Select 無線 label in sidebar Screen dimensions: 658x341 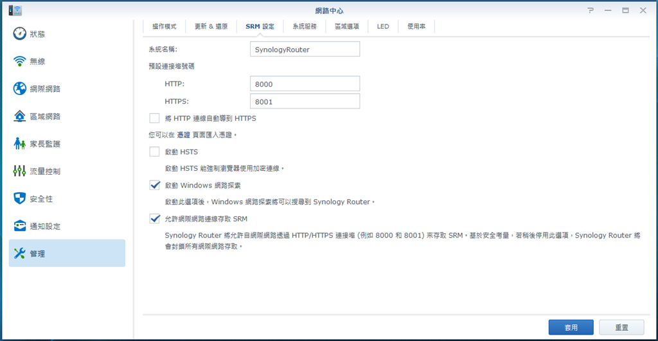click(37, 62)
